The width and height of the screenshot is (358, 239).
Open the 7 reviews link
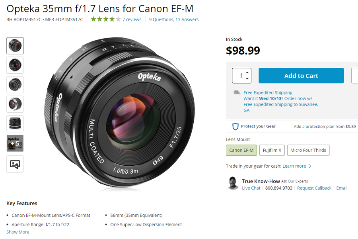click(132, 20)
